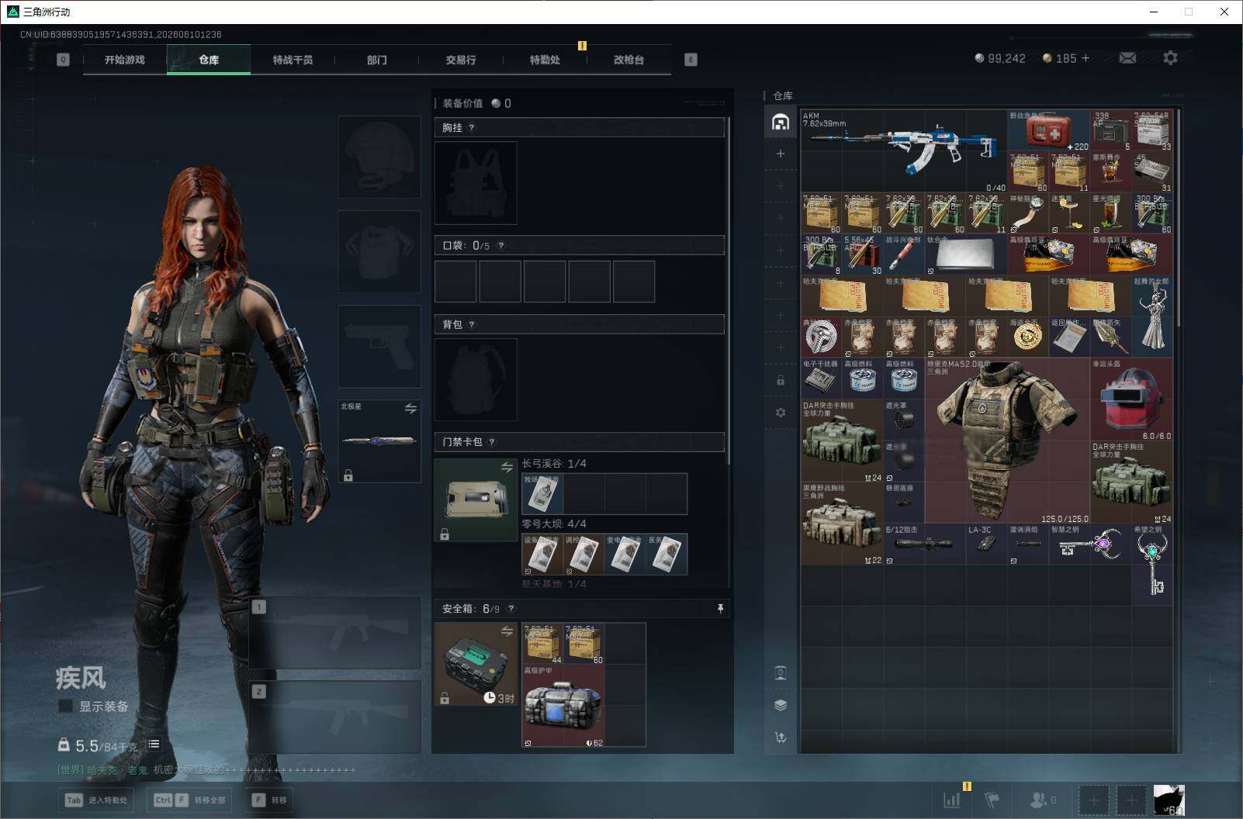The width and height of the screenshot is (1243, 819).
Task: Click the F 转移 button
Action: [x=269, y=800]
